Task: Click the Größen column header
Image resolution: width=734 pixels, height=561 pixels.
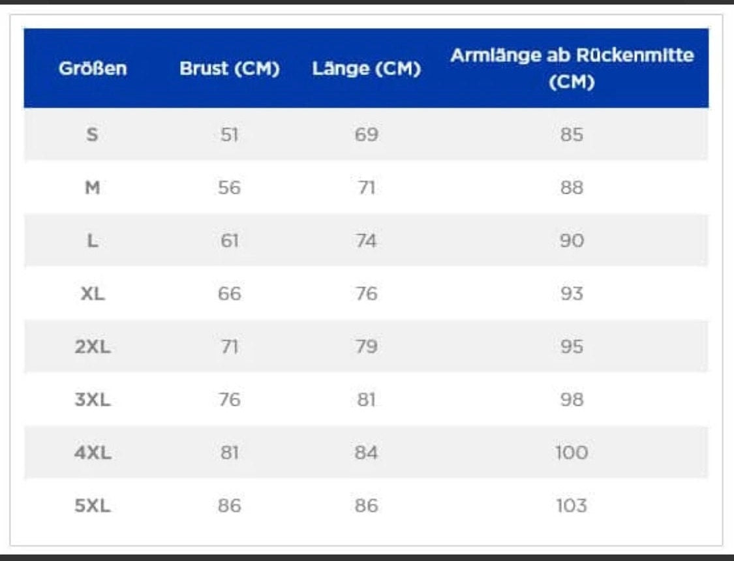Action: [93, 68]
